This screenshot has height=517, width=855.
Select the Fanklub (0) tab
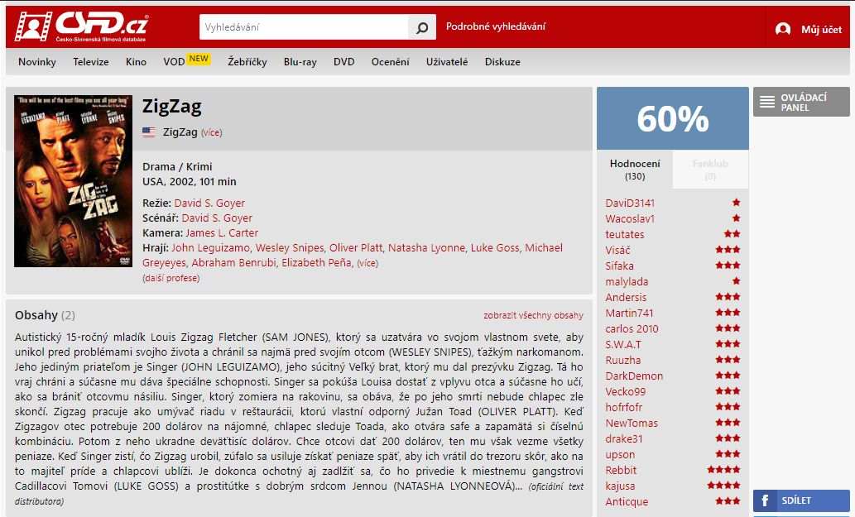click(x=710, y=170)
